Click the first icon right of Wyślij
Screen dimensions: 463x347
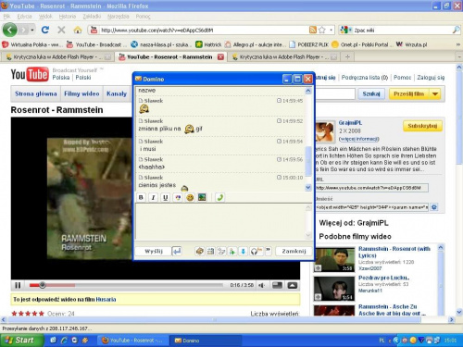[x=200, y=252]
